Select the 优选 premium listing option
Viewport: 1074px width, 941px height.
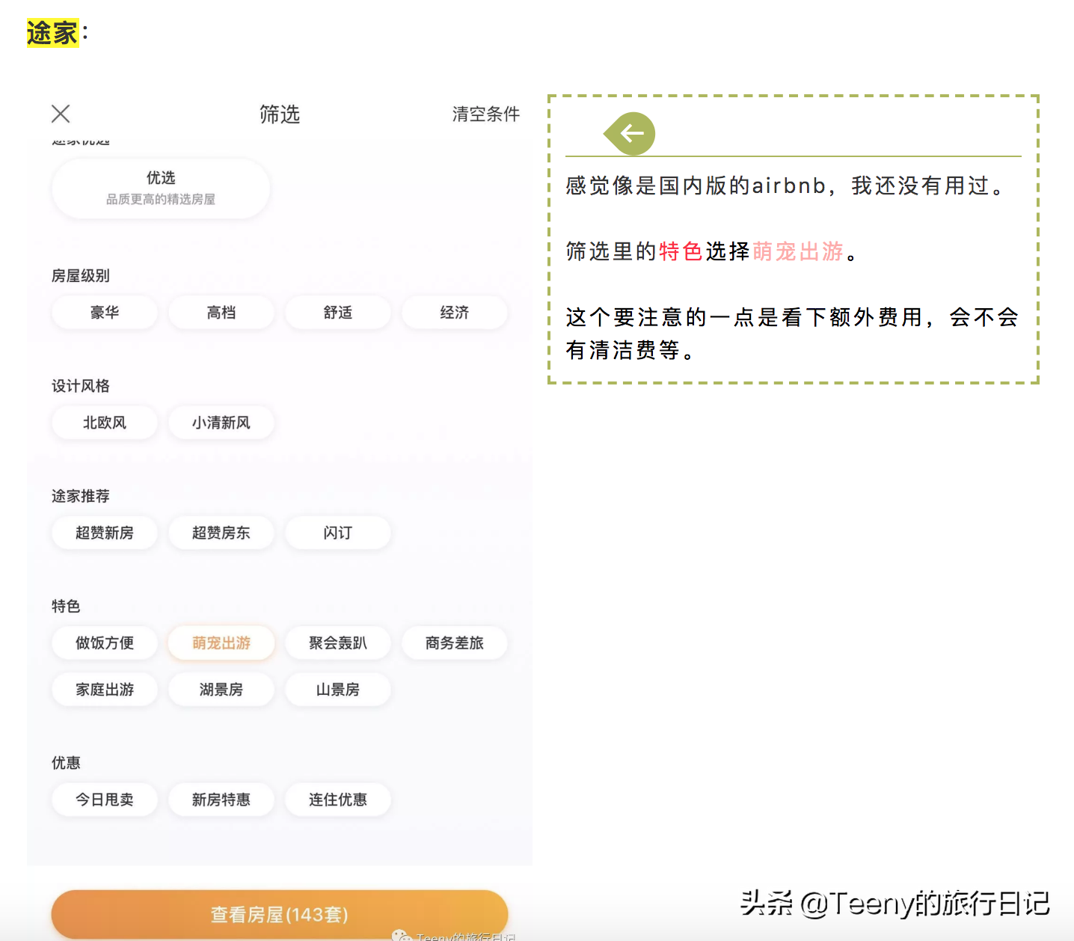pos(161,188)
